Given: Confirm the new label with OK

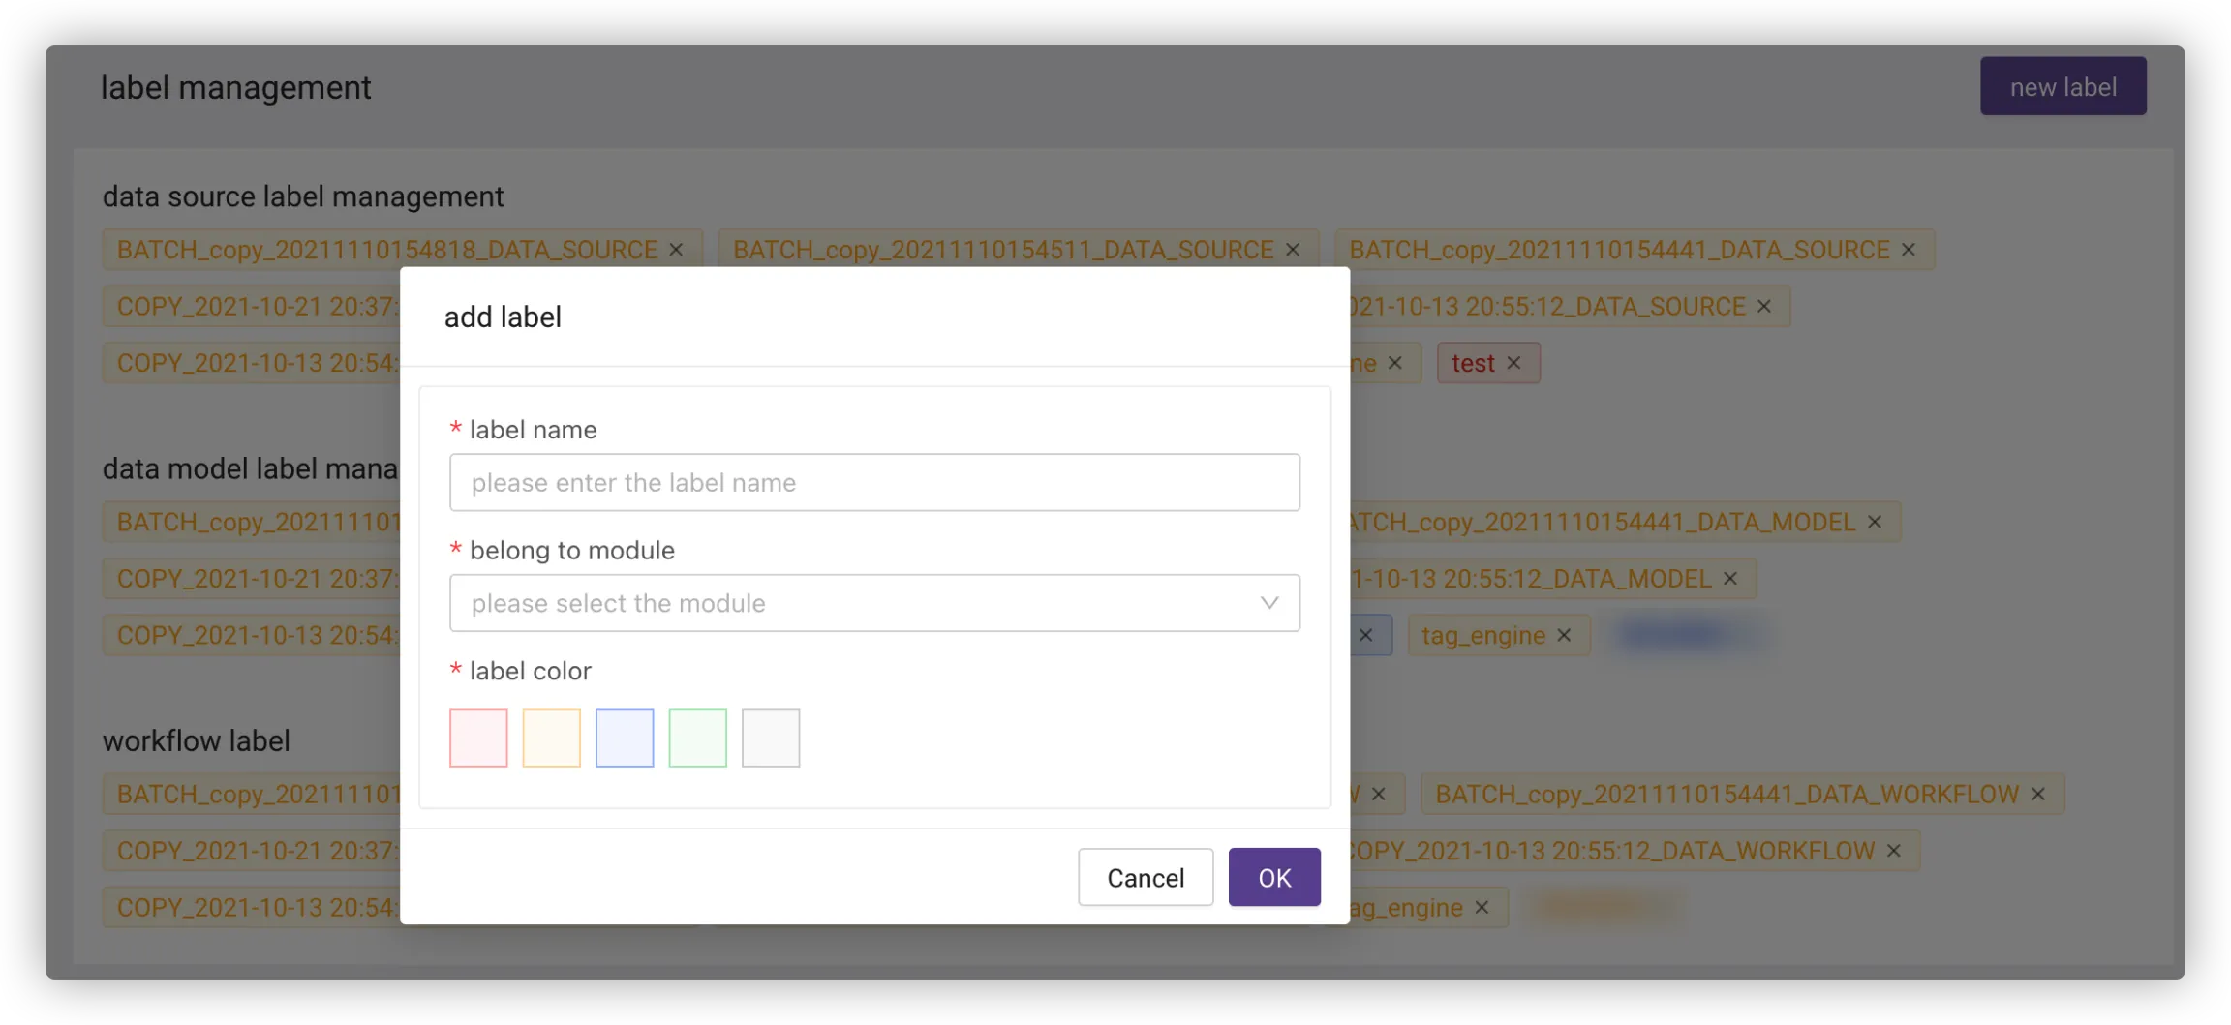Looking at the screenshot, I should [1274, 877].
